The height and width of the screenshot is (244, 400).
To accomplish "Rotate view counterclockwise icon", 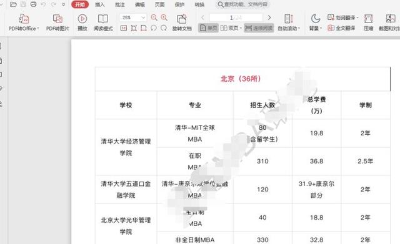I will (x=154, y=28).
